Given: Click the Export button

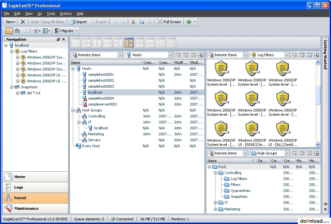Looking at the screenshot, I should (98, 22).
